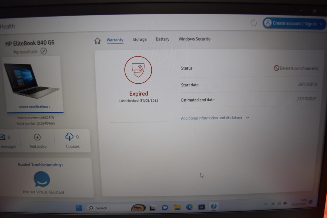Click the taskbar Search box
This screenshot has width=327, height=218.
(x=116, y=208)
